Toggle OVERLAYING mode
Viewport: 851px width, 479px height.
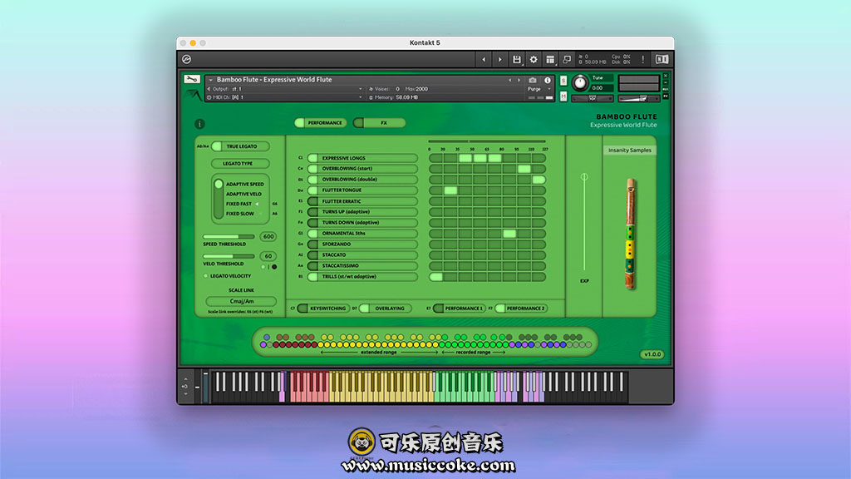(386, 309)
